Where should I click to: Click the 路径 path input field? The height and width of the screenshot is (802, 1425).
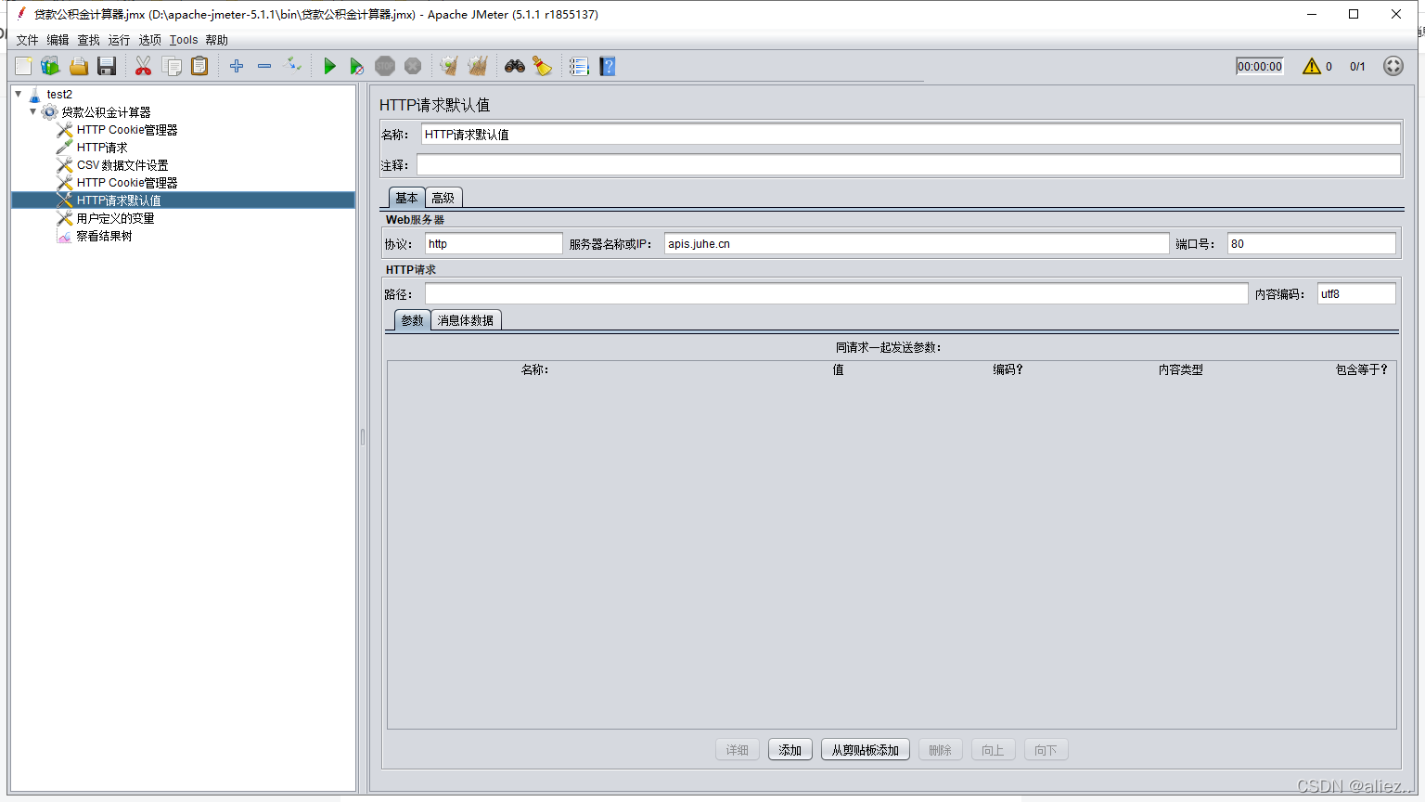(836, 293)
